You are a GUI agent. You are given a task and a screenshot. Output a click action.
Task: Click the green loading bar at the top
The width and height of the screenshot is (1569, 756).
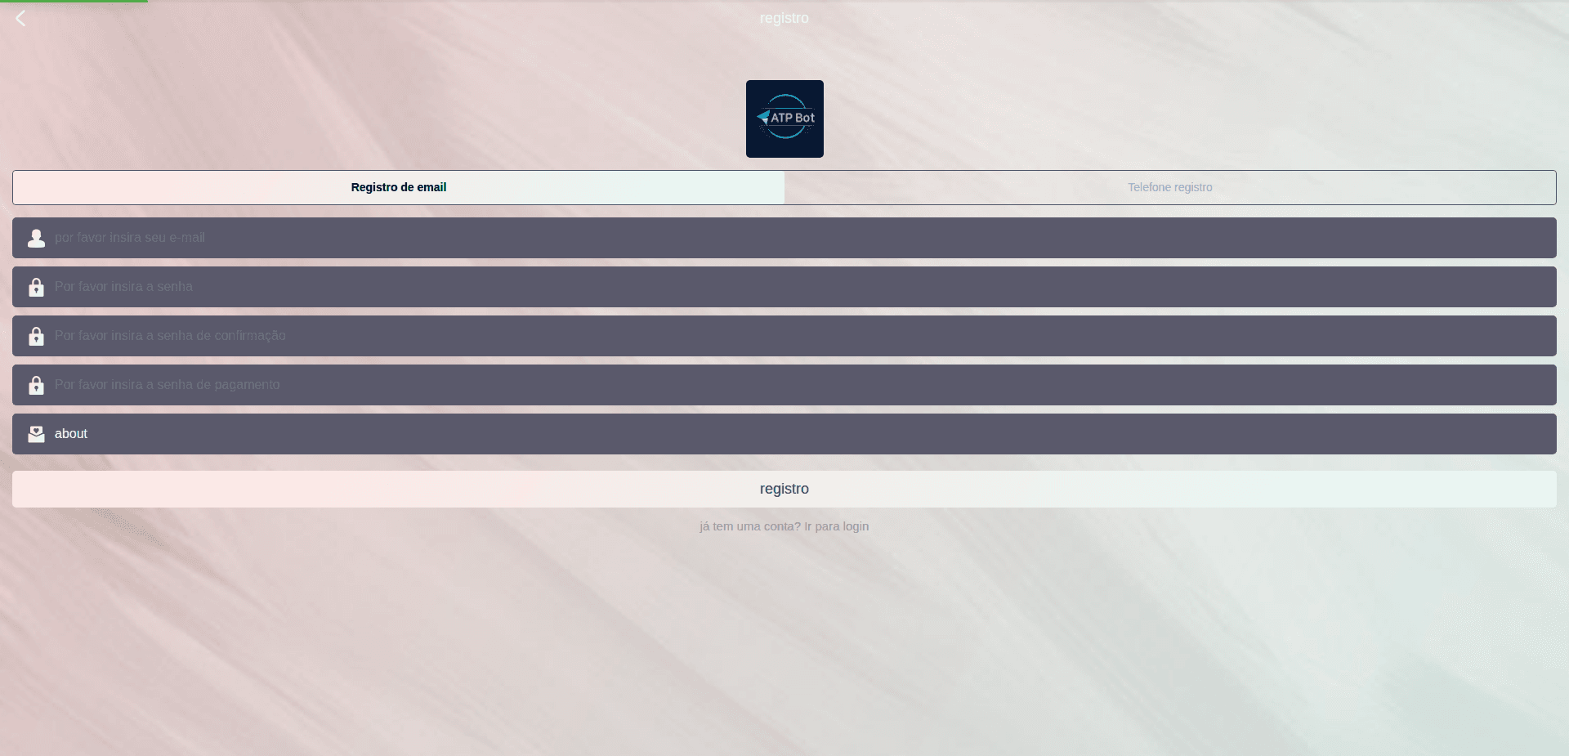coord(74,2)
